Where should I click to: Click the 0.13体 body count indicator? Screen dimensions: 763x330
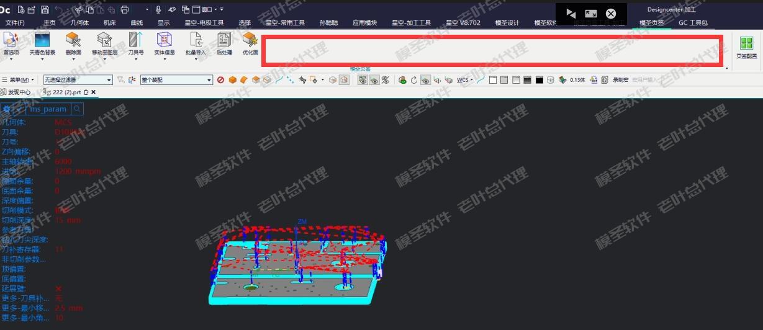pyautogui.click(x=577, y=80)
